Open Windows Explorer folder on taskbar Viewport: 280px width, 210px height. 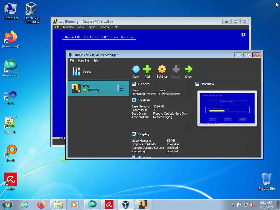click(58, 205)
